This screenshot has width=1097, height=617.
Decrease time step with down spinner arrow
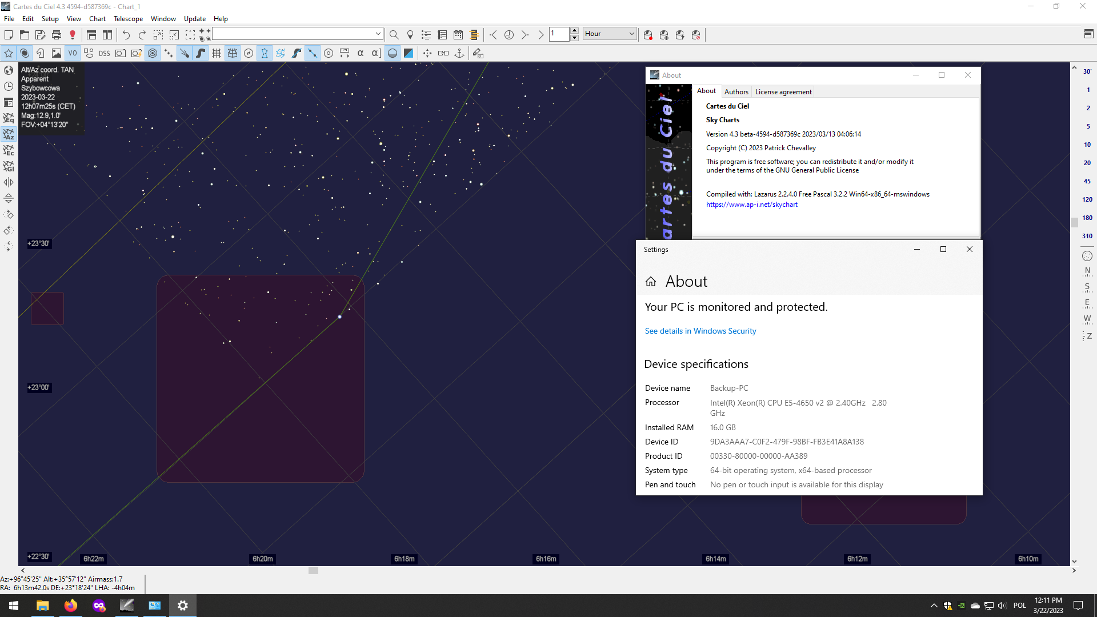[x=574, y=38]
